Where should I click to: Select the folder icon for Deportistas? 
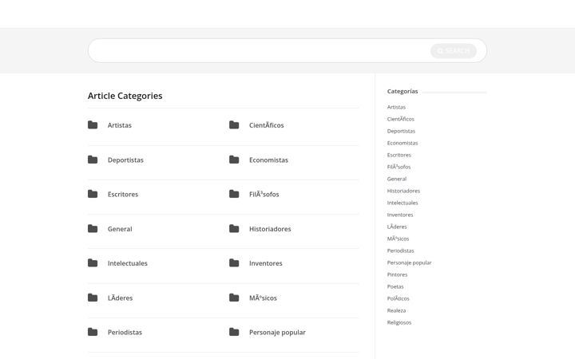93,160
